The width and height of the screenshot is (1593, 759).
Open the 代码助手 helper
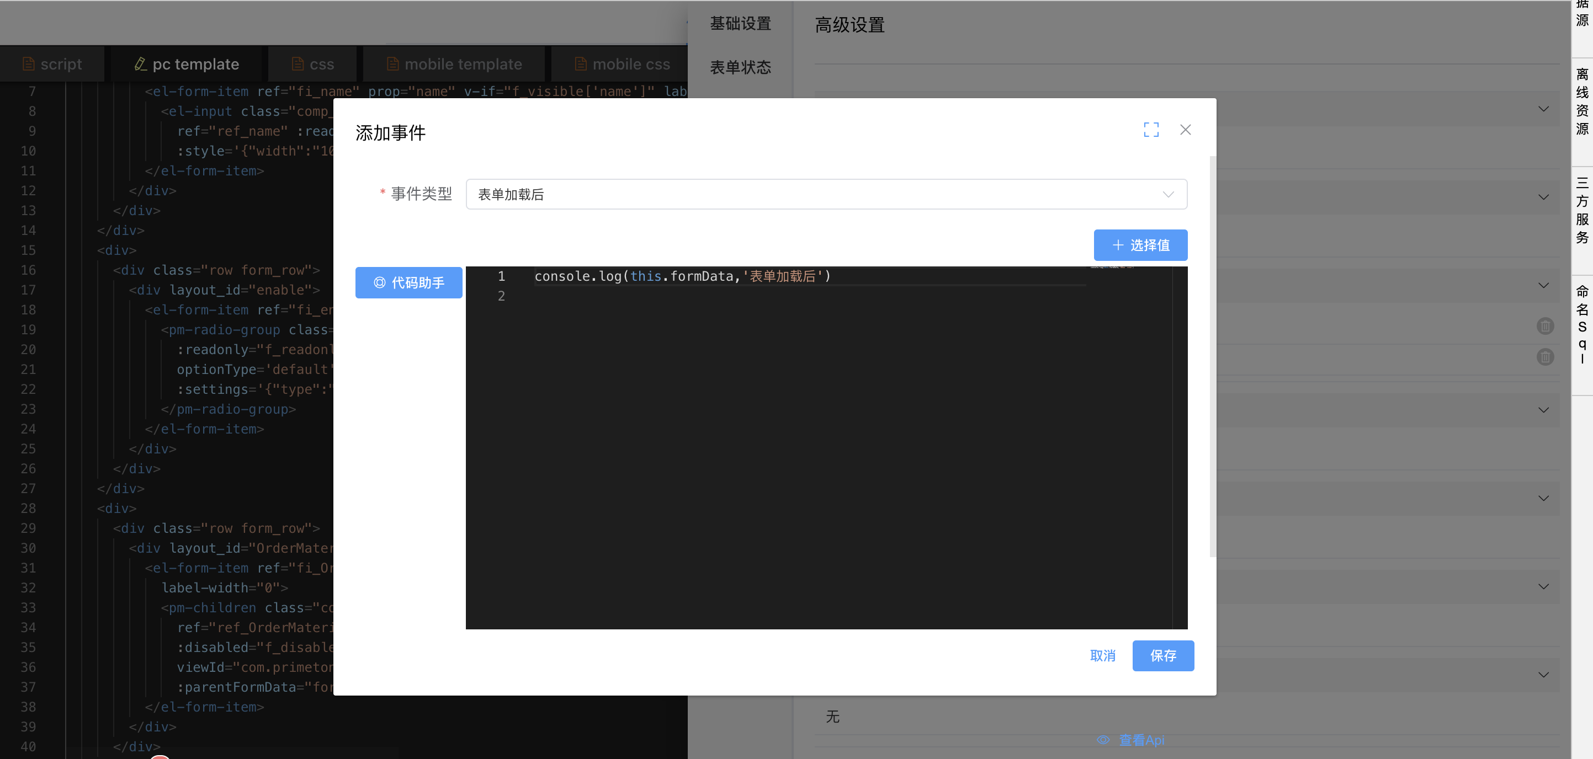[x=408, y=282]
